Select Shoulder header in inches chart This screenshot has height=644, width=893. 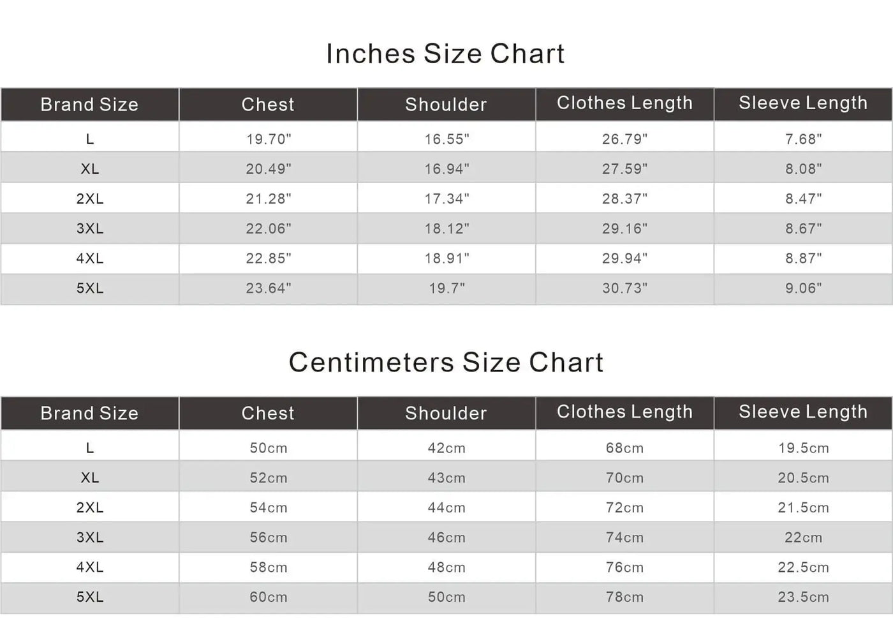pyautogui.click(x=447, y=105)
